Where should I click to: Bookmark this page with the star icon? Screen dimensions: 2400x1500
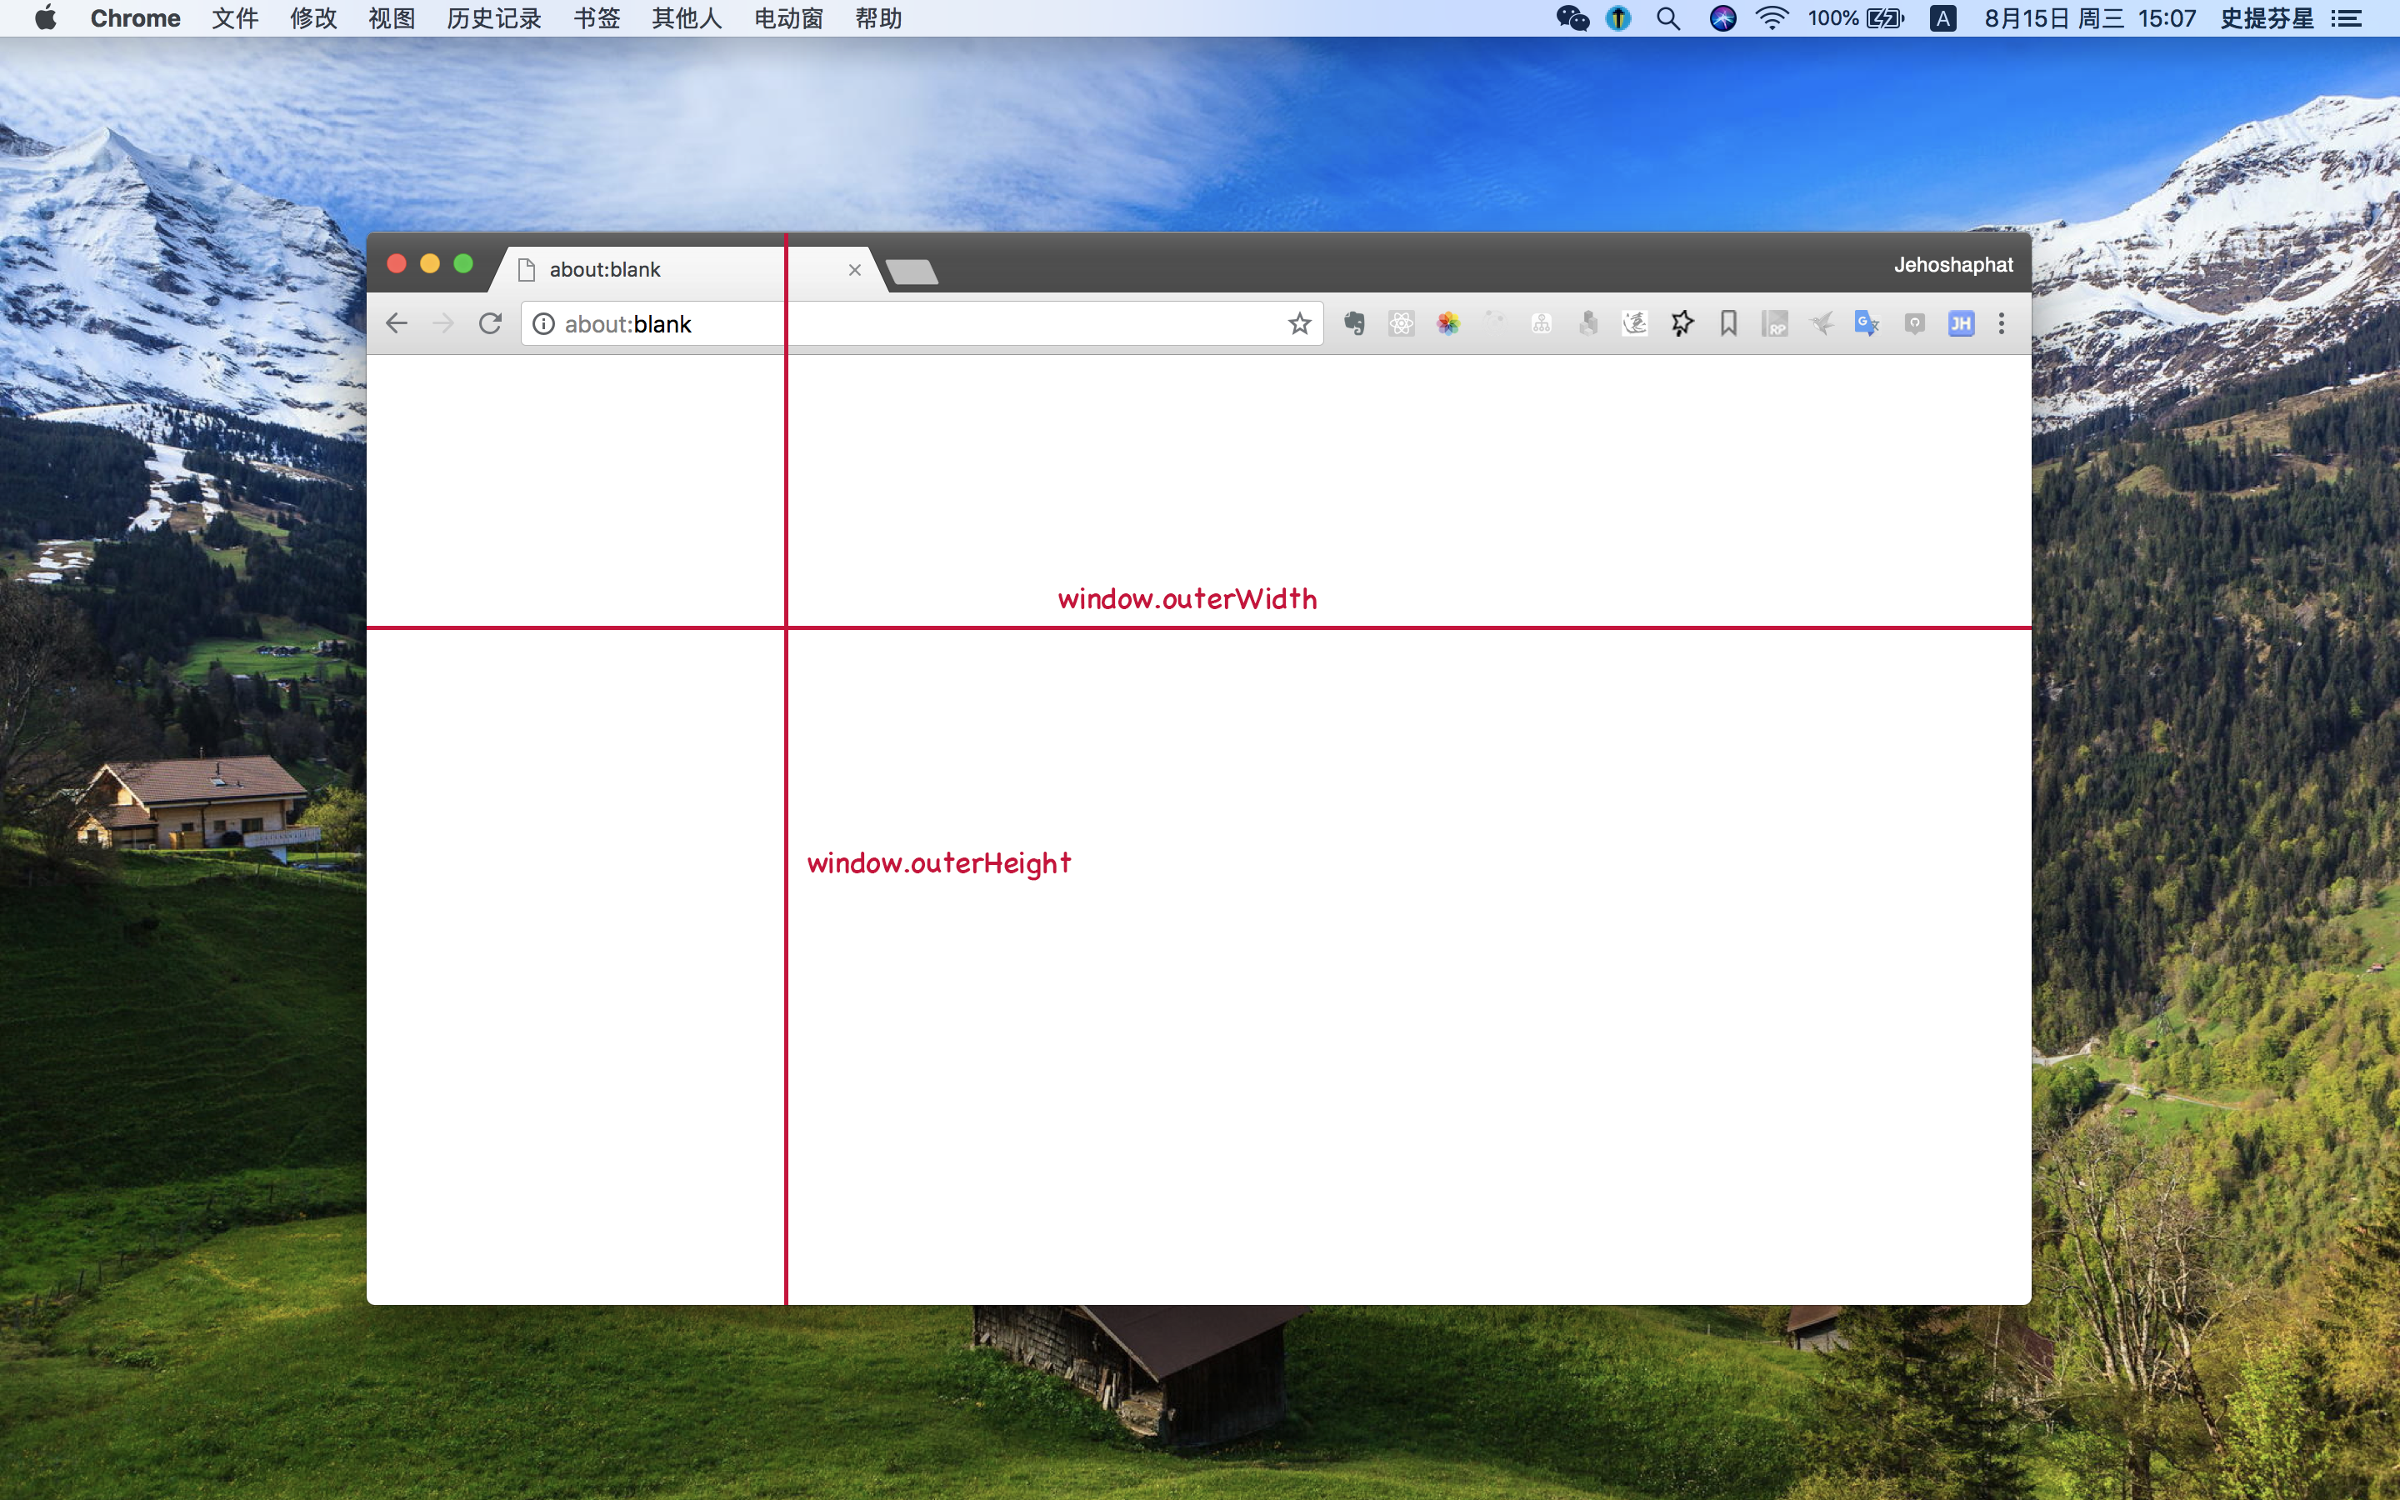[x=1299, y=323]
